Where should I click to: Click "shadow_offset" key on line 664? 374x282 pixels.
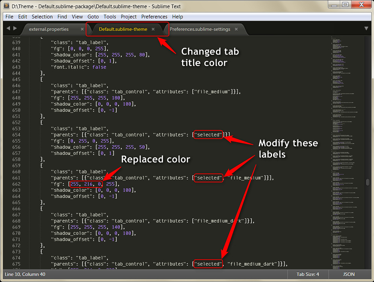coord(72,196)
